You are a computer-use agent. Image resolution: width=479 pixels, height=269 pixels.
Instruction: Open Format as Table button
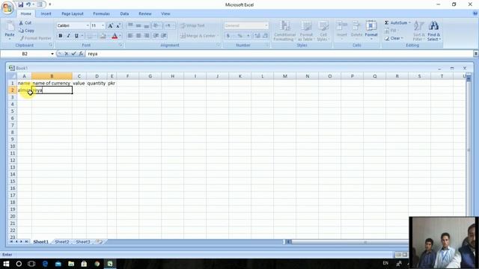[306, 31]
